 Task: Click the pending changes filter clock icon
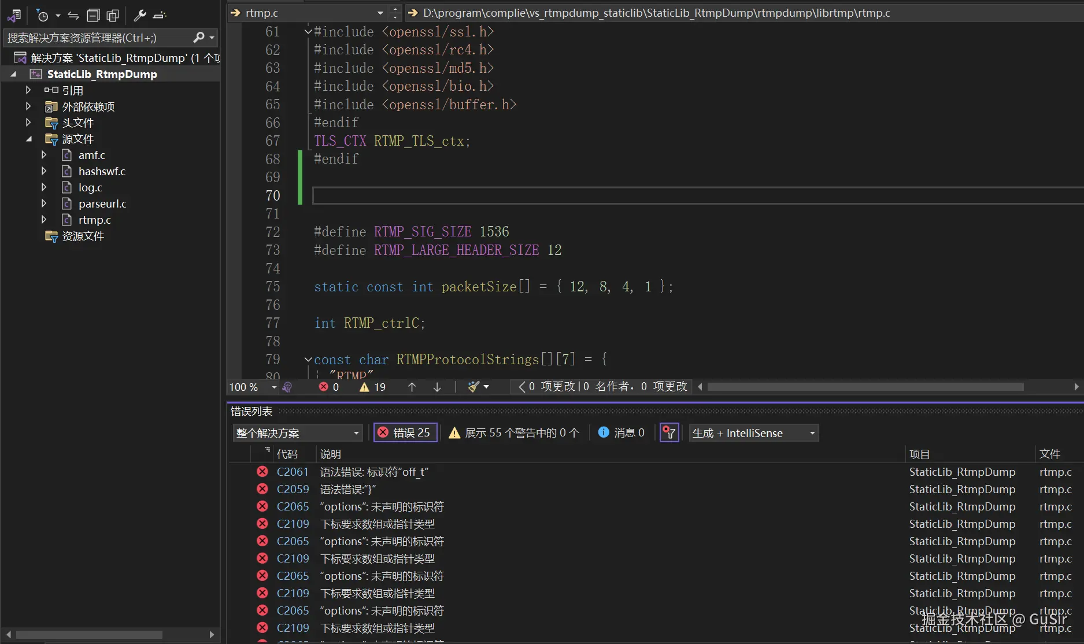pyautogui.click(x=42, y=15)
